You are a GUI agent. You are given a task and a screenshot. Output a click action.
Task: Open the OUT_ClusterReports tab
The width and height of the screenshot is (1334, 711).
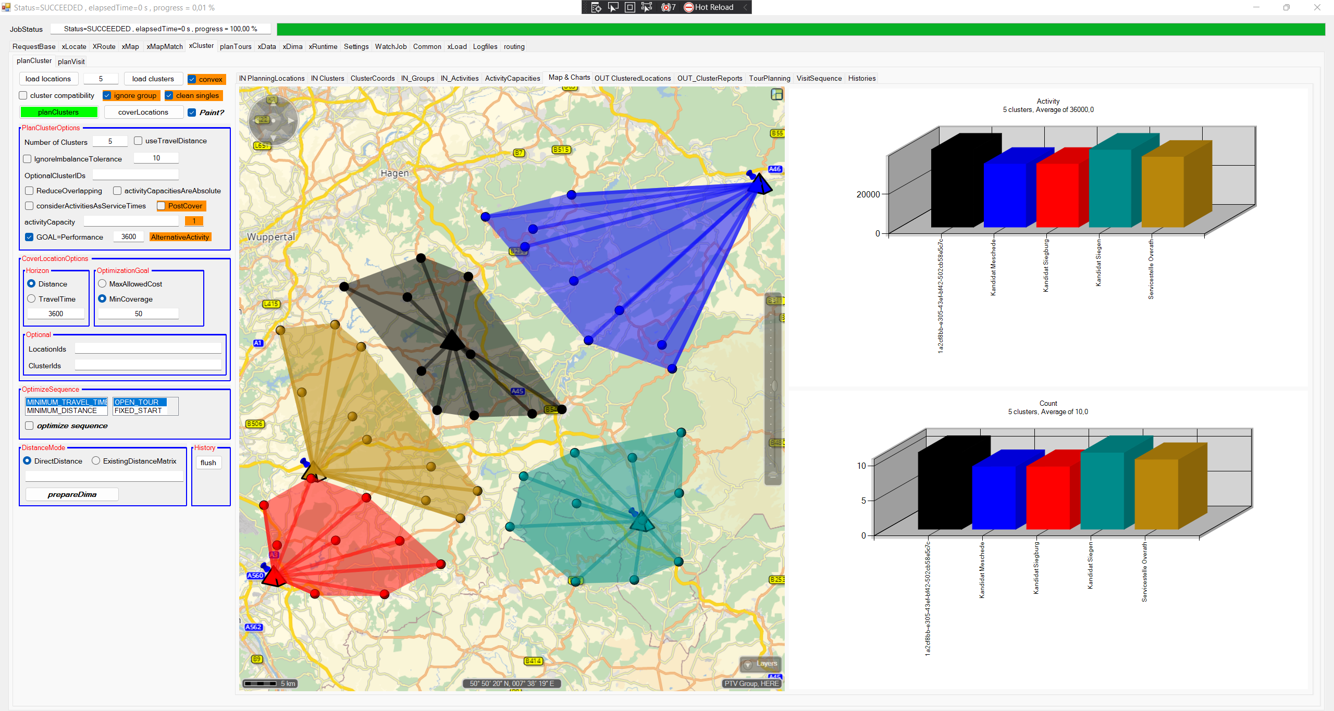[x=709, y=78]
